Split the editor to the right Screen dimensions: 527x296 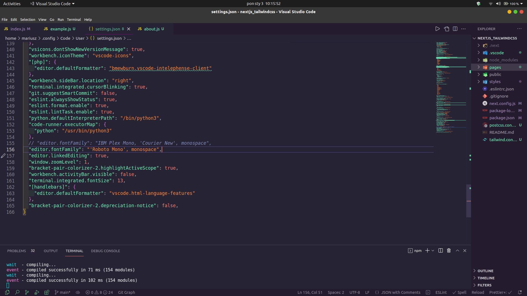click(x=455, y=29)
